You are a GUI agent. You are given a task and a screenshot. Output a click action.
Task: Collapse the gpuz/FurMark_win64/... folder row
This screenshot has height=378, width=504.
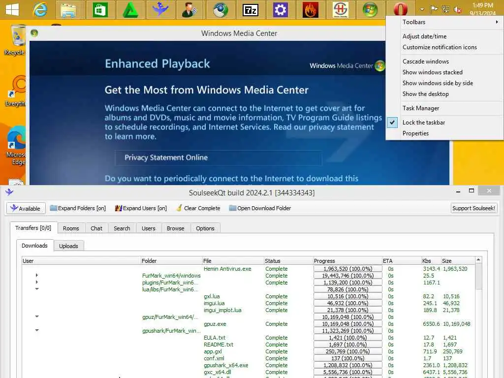click(x=37, y=316)
